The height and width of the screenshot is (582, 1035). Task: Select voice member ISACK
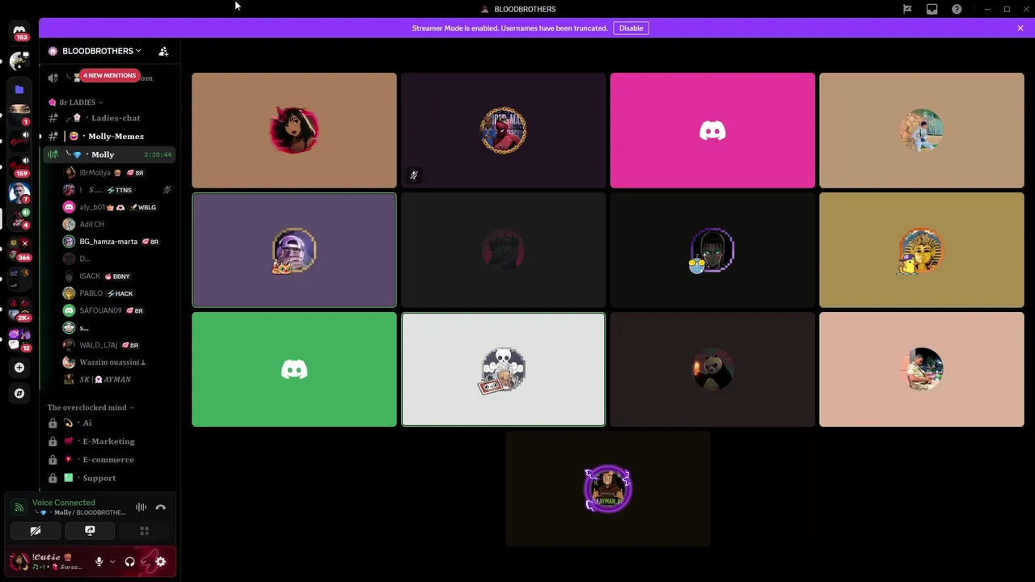coord(118,276)
